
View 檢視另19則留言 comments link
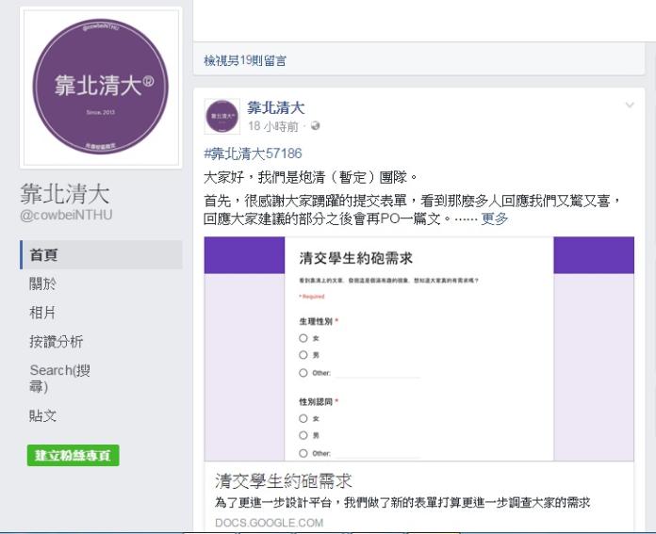245,60
